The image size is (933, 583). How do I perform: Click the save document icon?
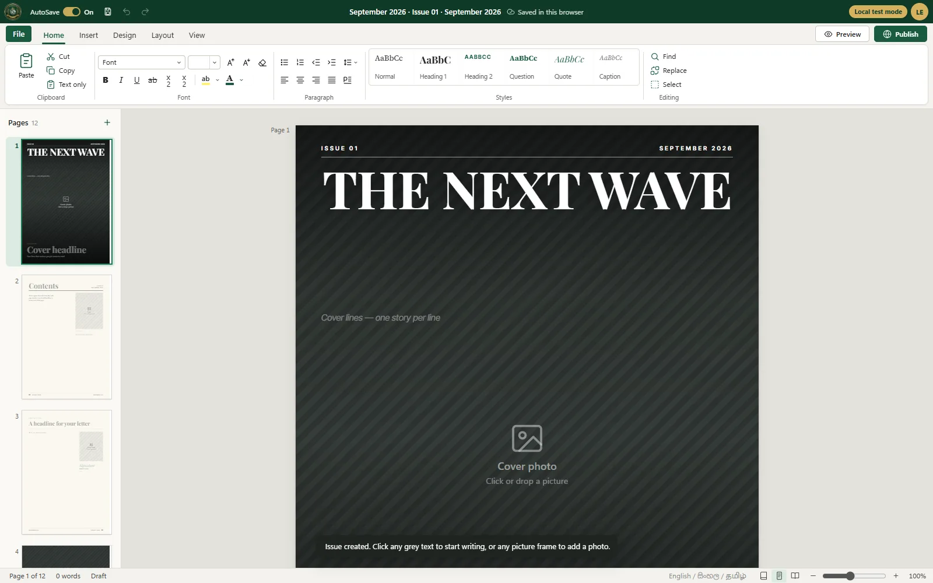pos(108,12)
